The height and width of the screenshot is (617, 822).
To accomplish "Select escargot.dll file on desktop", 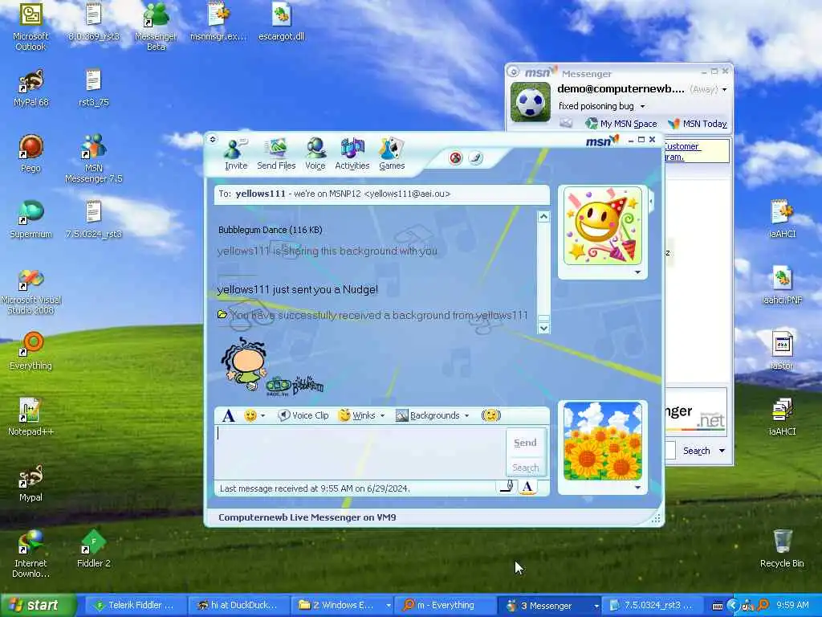I will tap(281, 22).
